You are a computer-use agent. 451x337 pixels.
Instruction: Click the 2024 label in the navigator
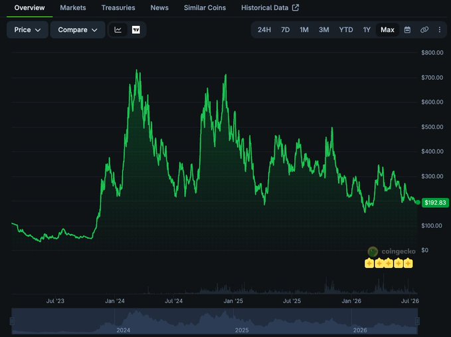[124, 330]
